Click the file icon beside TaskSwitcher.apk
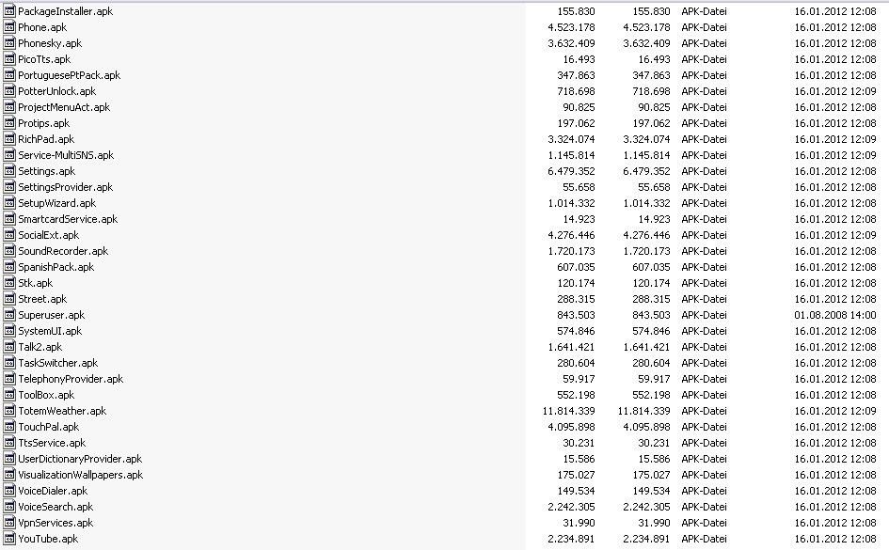The height and width of the screenshot is (550, 889). (9, 363)
